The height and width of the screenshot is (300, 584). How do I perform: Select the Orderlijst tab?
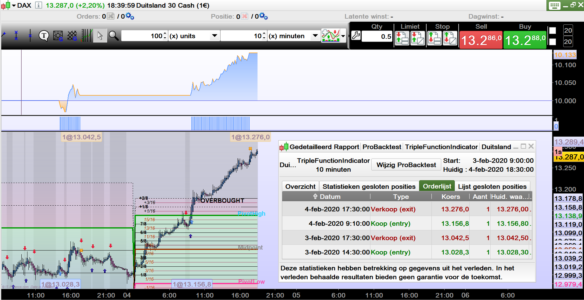click(437, 186)
